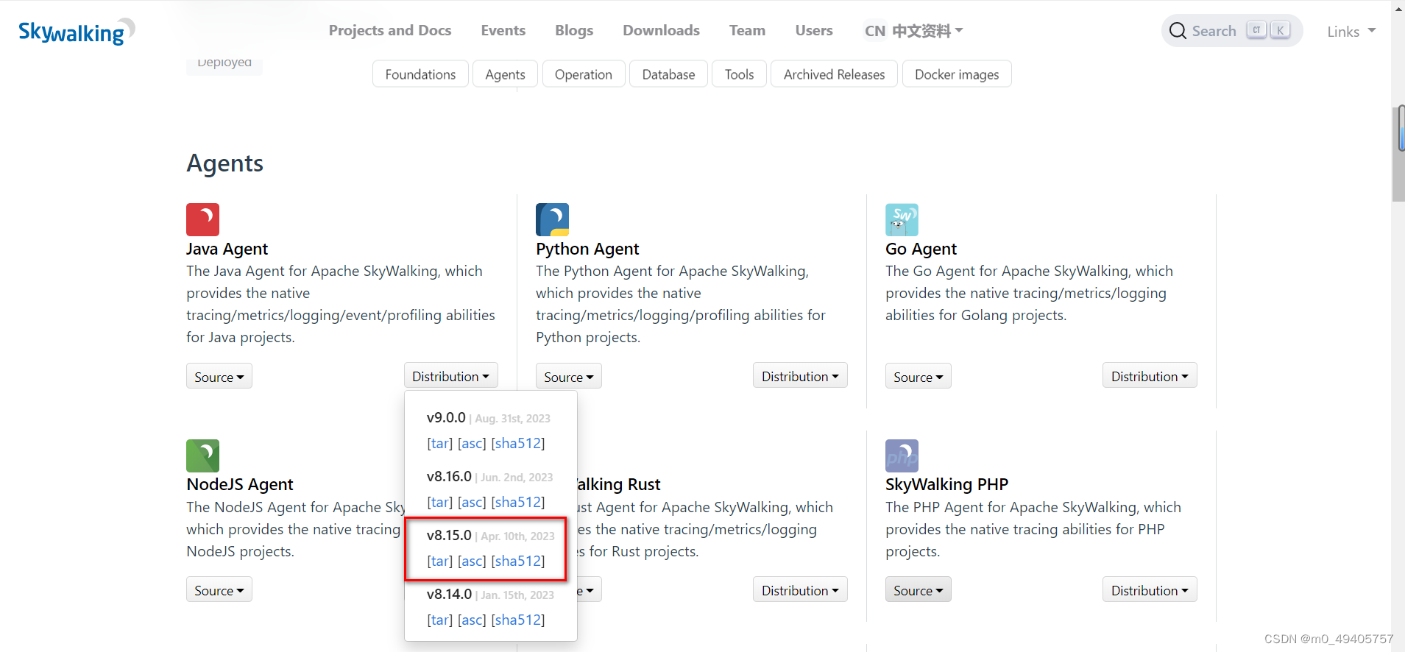Open the v9.0.0 asc signature
1405x652 pixels.
coord(472,444)
